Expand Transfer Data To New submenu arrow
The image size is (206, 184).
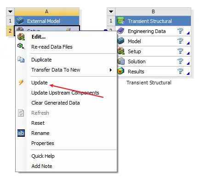click(111, 70)
